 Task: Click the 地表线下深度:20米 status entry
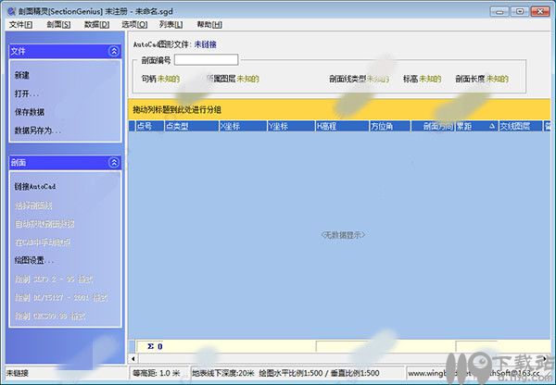[223, 373]
